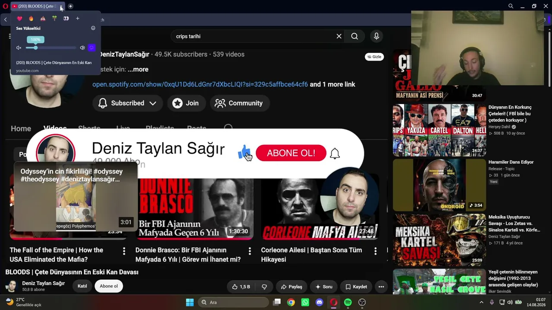552x310 pixels.
Task: Click the Opera logo menu button
Action: point(5,6)
